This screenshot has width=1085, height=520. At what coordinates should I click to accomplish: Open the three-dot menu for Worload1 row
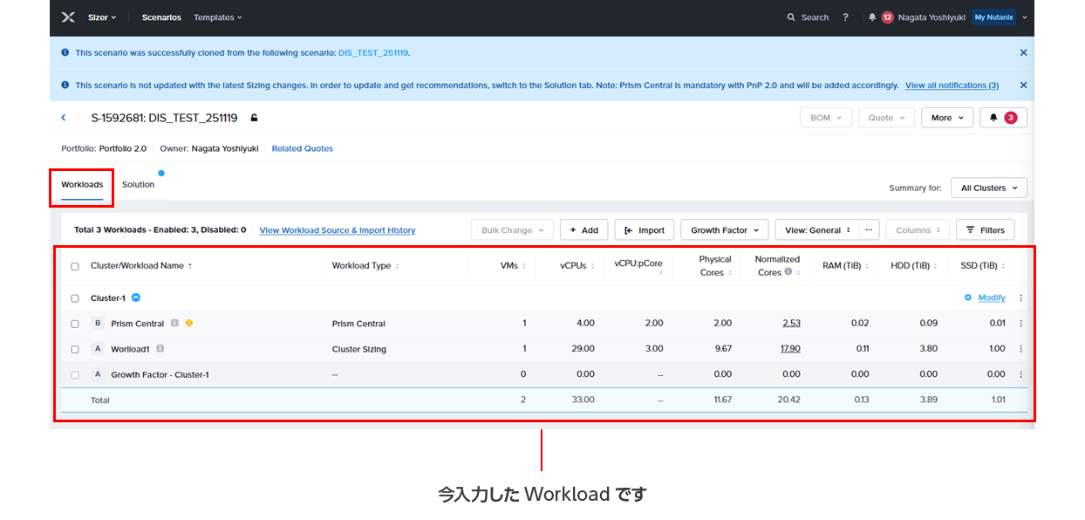point(1020,349)
